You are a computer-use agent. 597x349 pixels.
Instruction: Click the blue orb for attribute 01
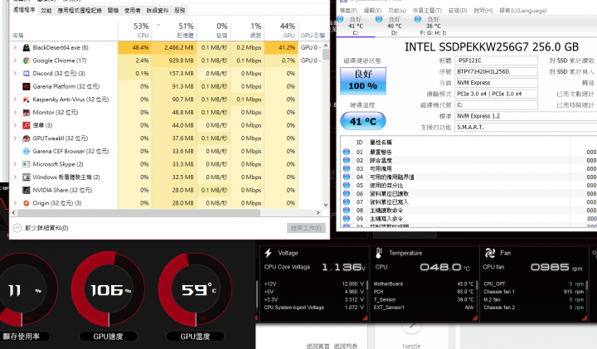[x=347, y=152]
